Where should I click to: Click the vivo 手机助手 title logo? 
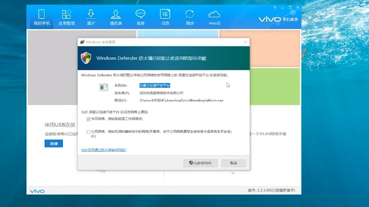tap(278, 19)
